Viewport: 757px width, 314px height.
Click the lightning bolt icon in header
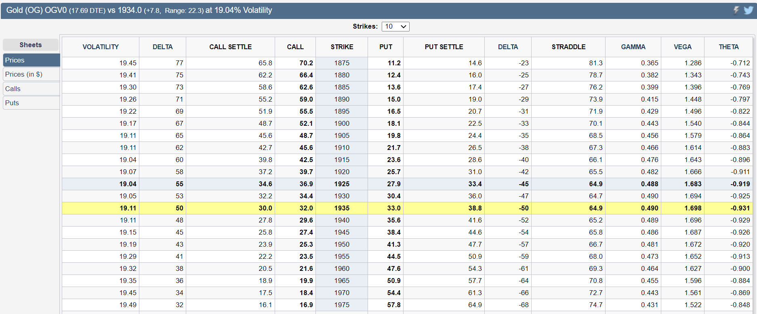736,10
